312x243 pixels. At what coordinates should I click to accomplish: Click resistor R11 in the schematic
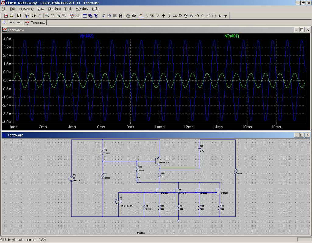[236, 172]
